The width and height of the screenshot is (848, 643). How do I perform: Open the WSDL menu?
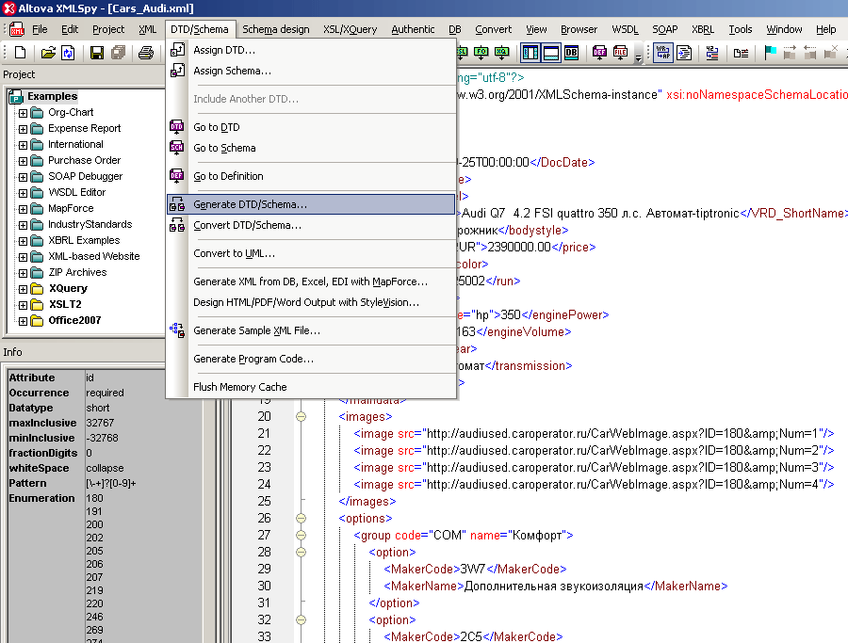point(625,29)
